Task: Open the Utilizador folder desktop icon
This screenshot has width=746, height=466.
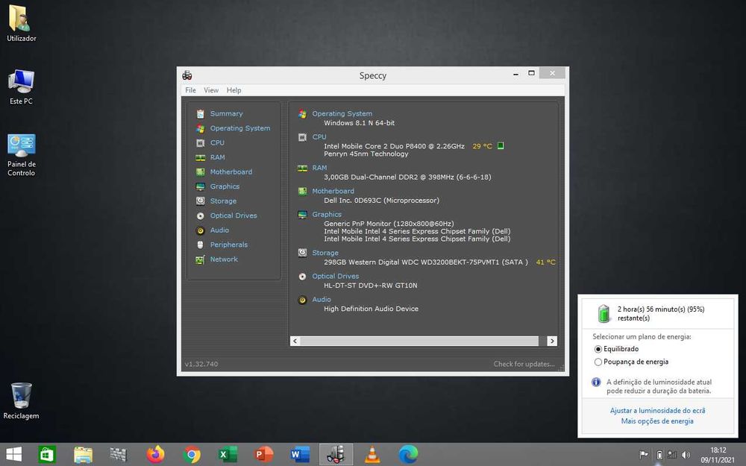Action: click(x=21, y=23)
